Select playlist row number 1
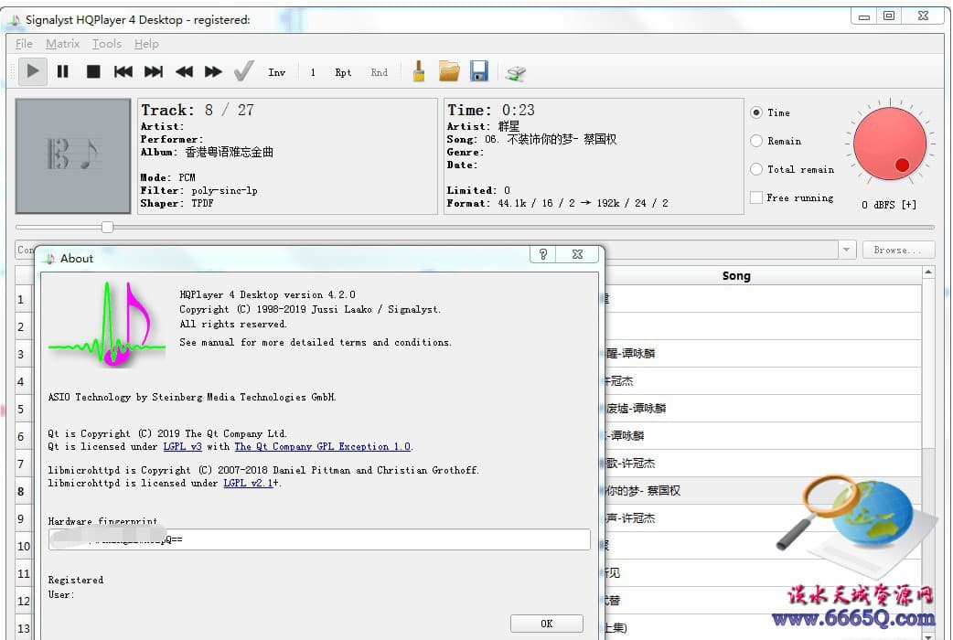Image resolution: width=953 pixels, height=640 pixels. coord(21,300)
